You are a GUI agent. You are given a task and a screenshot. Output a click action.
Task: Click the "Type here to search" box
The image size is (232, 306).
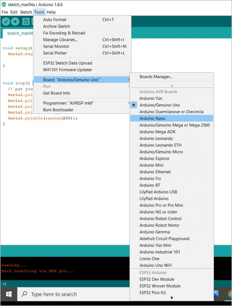click(73, 294)
